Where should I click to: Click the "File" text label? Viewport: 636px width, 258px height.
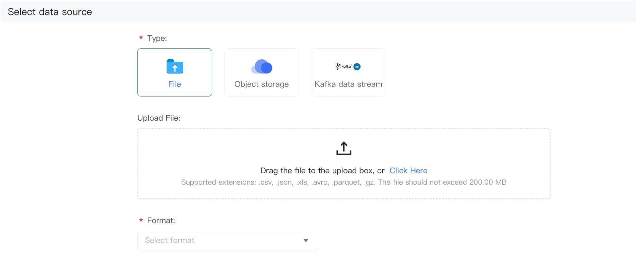(x=175, y=84)
